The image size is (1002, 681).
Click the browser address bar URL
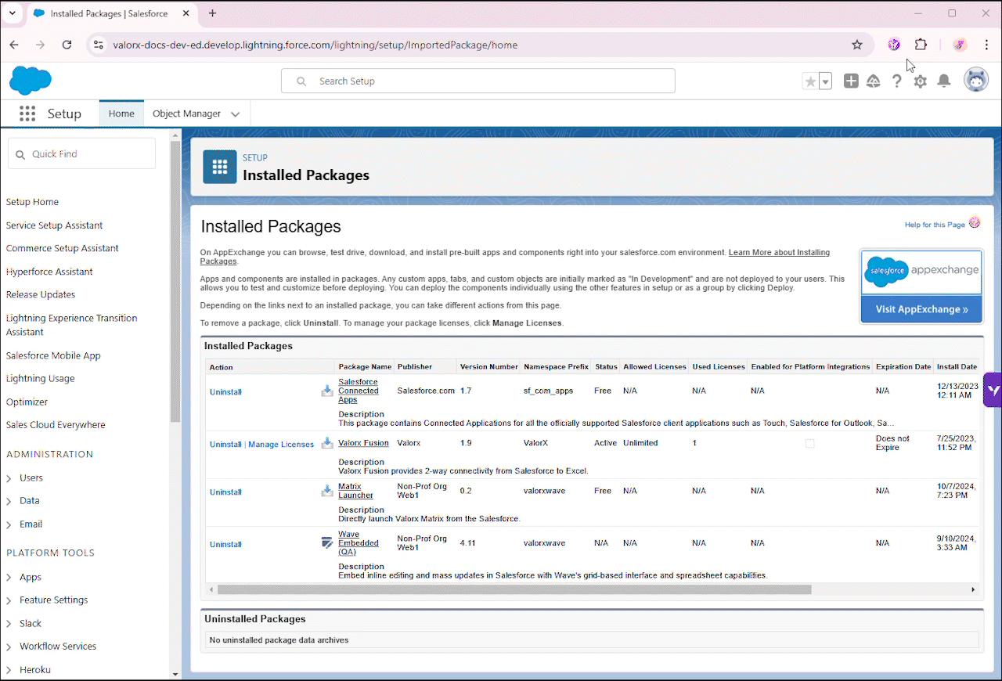tap(315, 45)
